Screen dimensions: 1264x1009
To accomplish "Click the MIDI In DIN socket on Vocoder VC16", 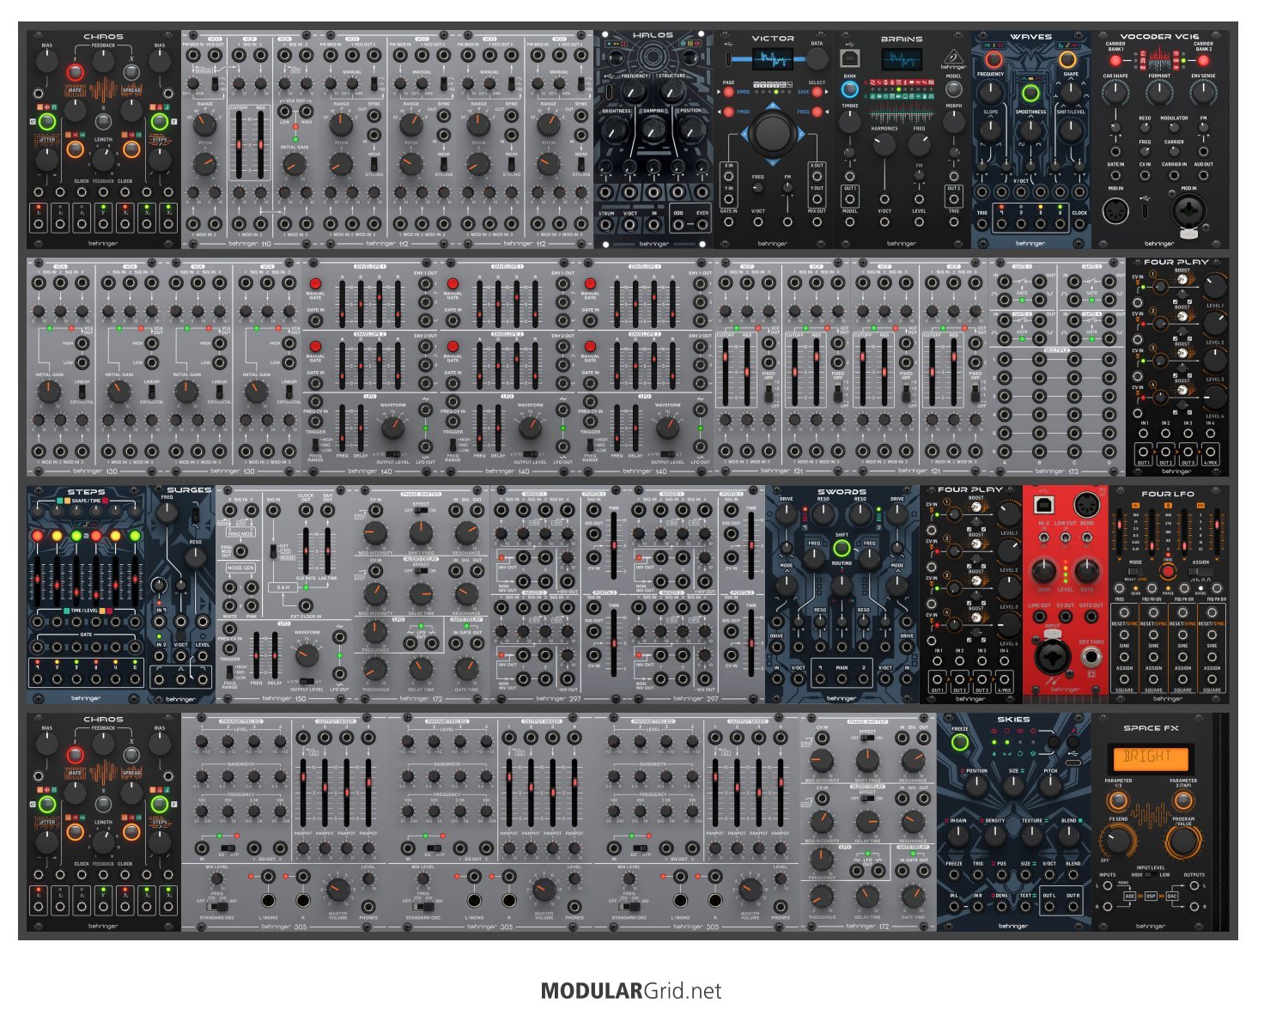I will tap(1115, 210).
